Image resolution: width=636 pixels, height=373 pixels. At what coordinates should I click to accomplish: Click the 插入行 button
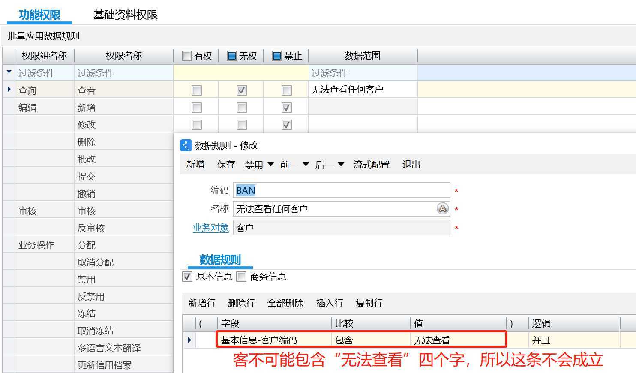[330, 303]
